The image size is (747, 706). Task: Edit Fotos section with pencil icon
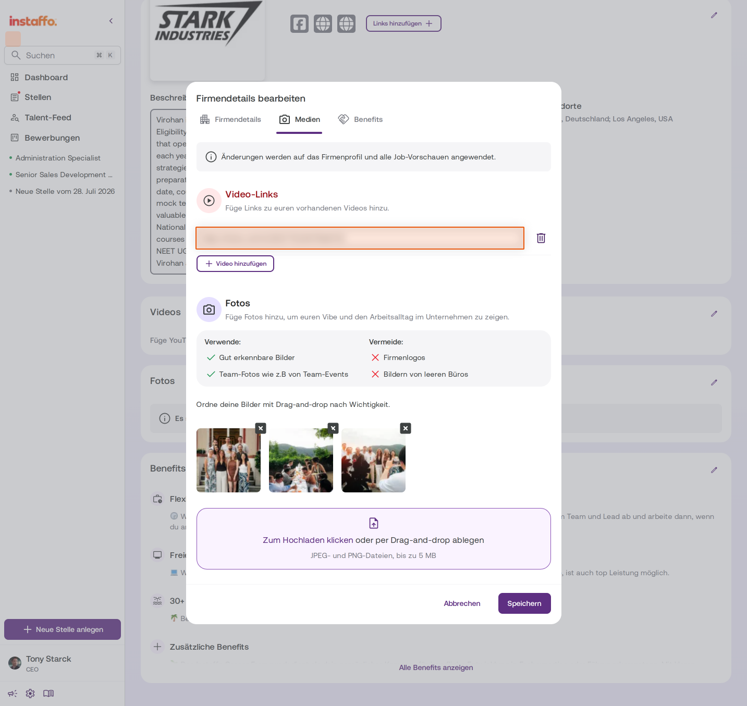[x=714, y=382]
